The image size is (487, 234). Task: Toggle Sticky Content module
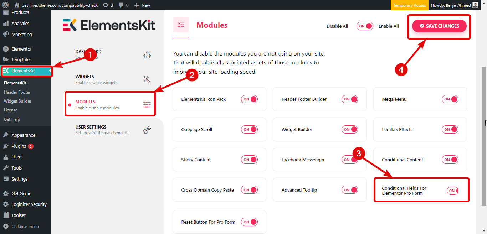click(x=249, y=160)
